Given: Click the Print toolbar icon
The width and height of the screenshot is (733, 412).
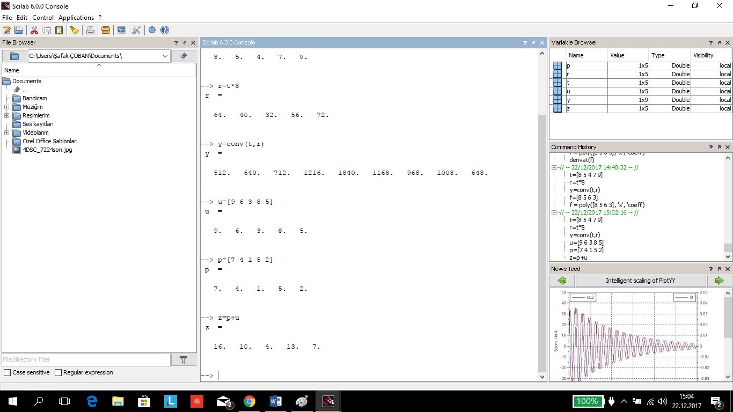Looking at the screenshot, I should point(90,30).
